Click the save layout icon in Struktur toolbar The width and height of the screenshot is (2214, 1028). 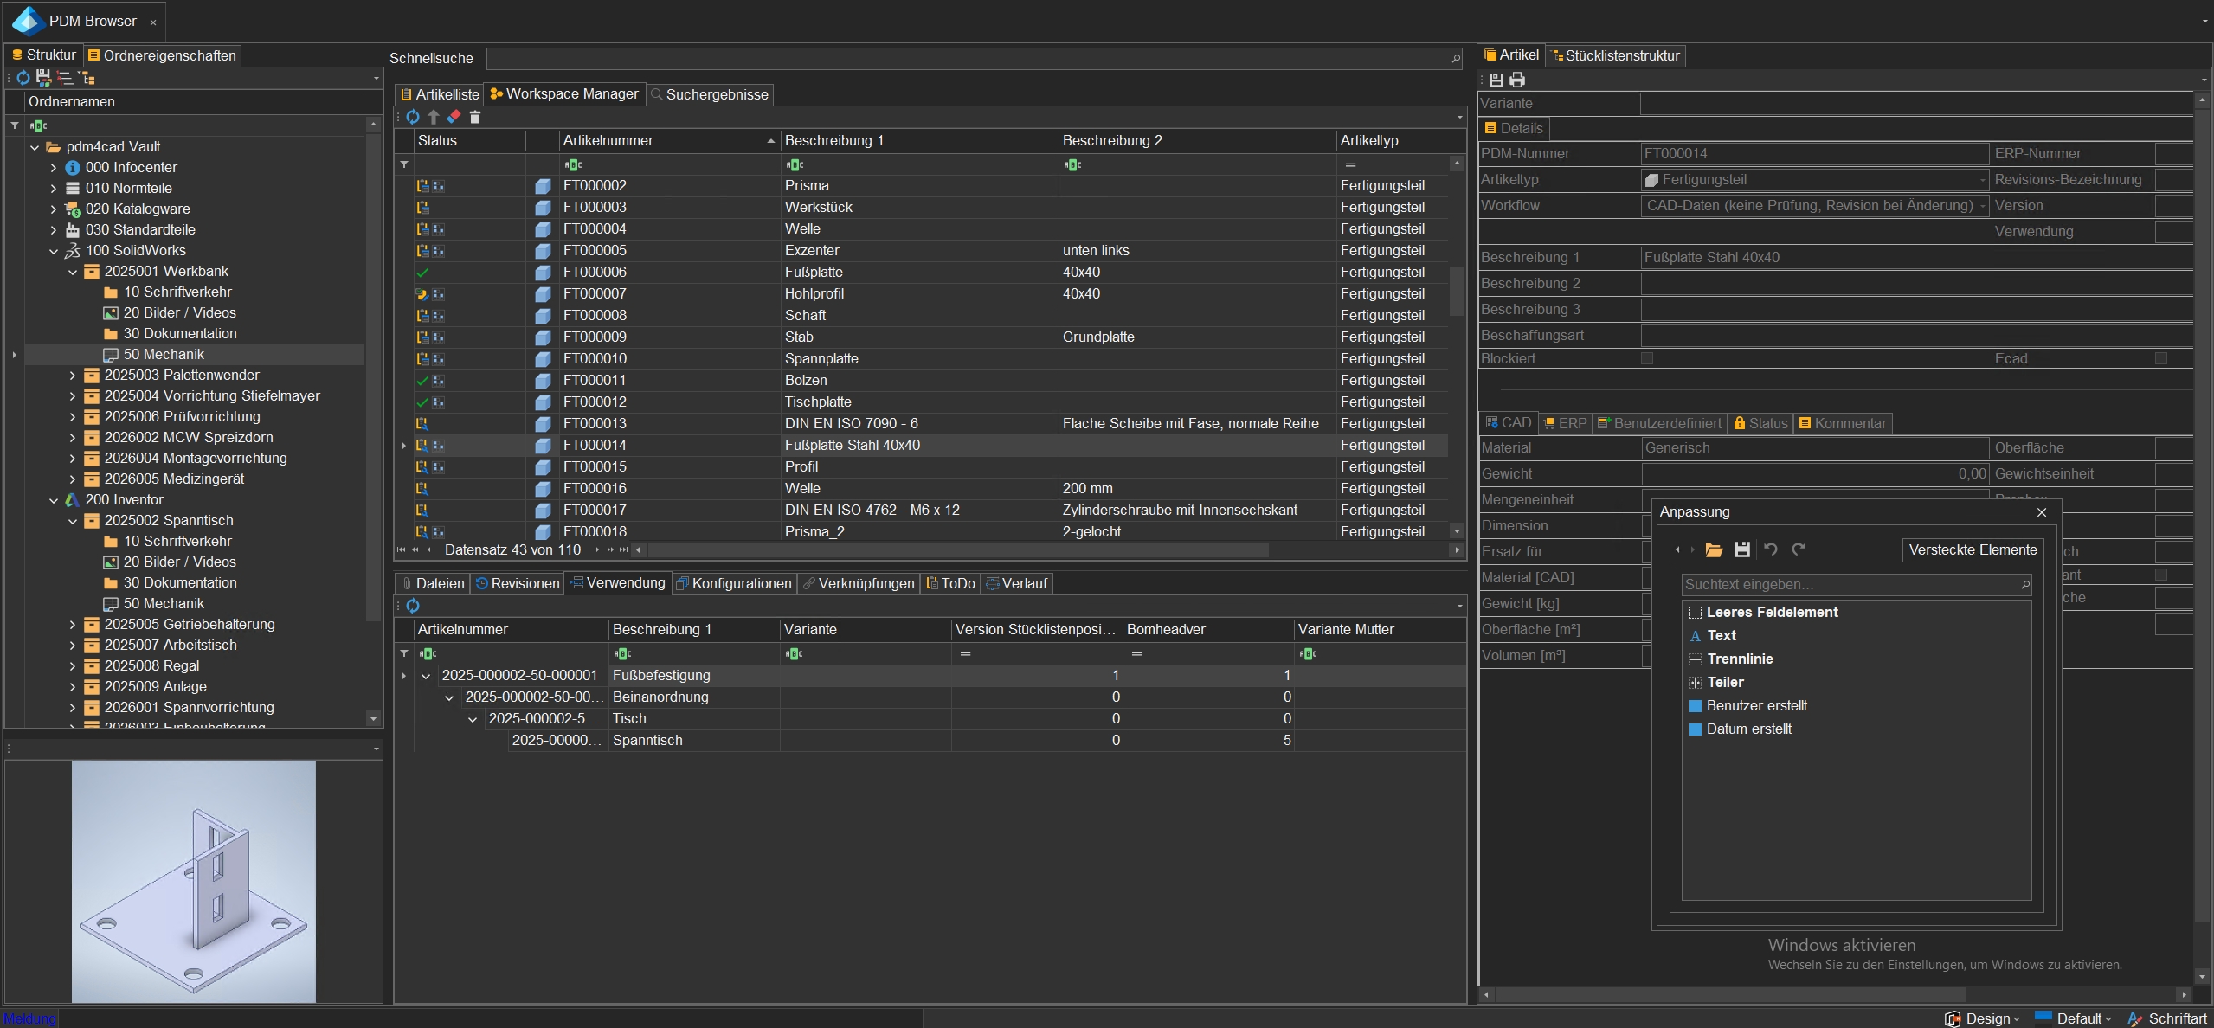point(43,78)
